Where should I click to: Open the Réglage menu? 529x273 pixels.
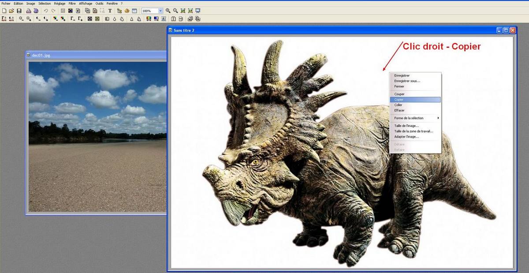60,3
